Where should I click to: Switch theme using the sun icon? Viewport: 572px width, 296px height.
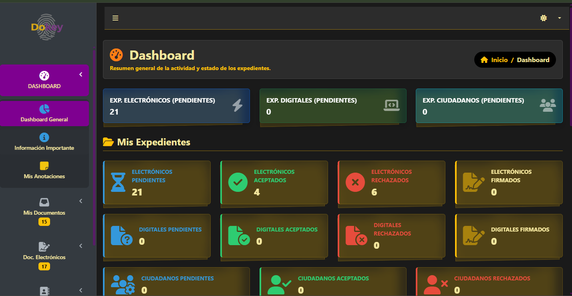coord(543,18)
